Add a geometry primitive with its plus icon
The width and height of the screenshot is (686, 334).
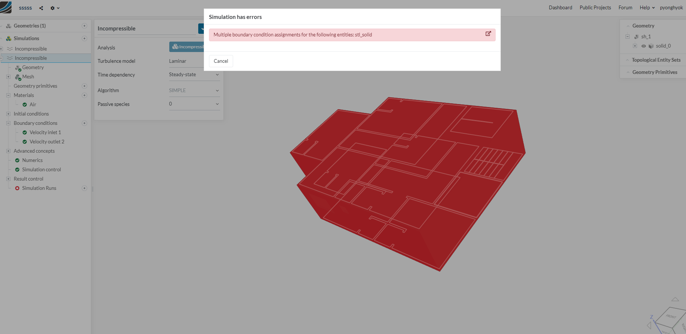(84, 86)
